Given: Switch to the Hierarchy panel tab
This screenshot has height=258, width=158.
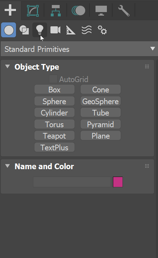Looking at the screenshot, I should 56,11.
